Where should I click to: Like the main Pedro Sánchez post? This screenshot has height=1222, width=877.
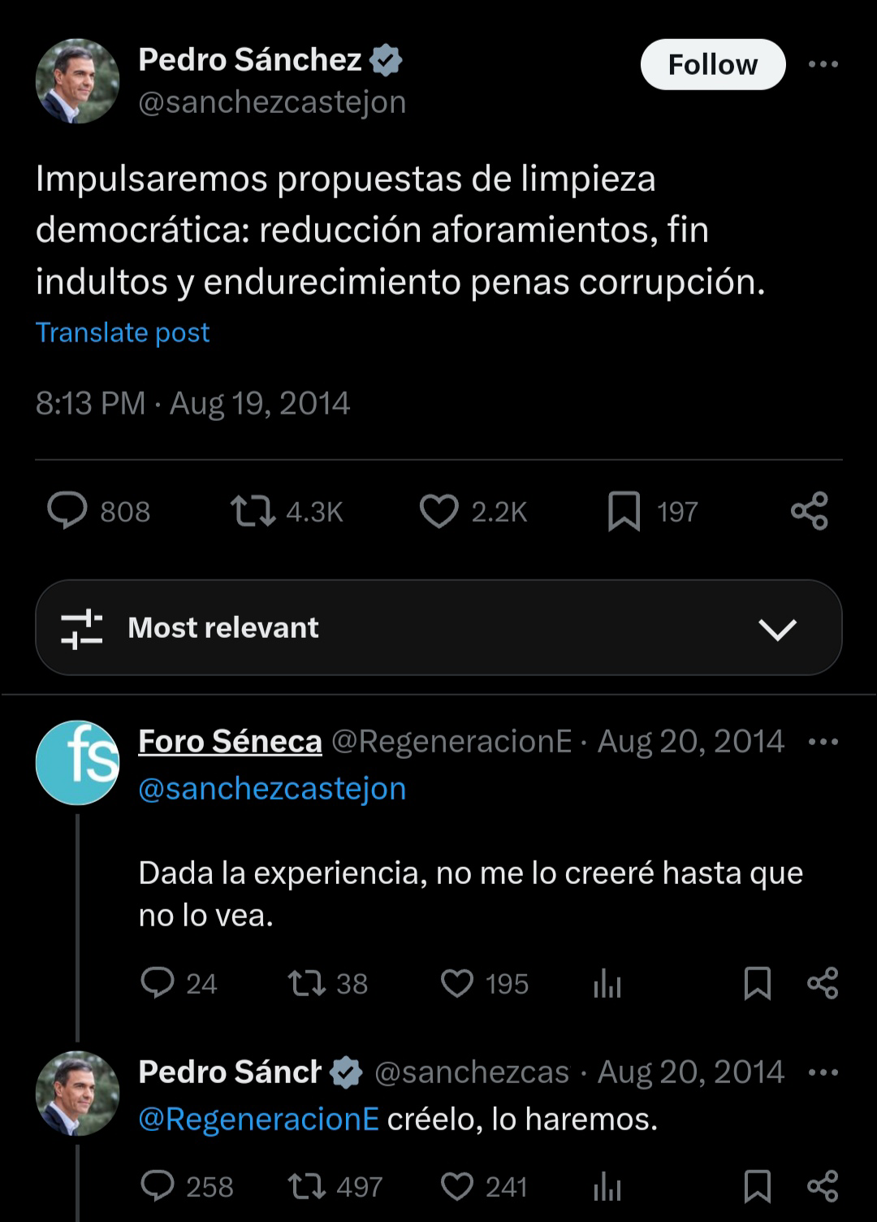(x=439, y=512)
